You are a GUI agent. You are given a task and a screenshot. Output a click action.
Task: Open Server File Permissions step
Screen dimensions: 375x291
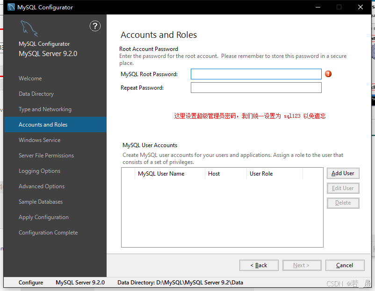46,155
